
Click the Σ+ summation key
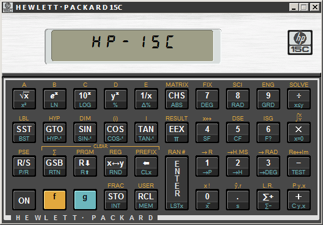click(x=268, y=200)
